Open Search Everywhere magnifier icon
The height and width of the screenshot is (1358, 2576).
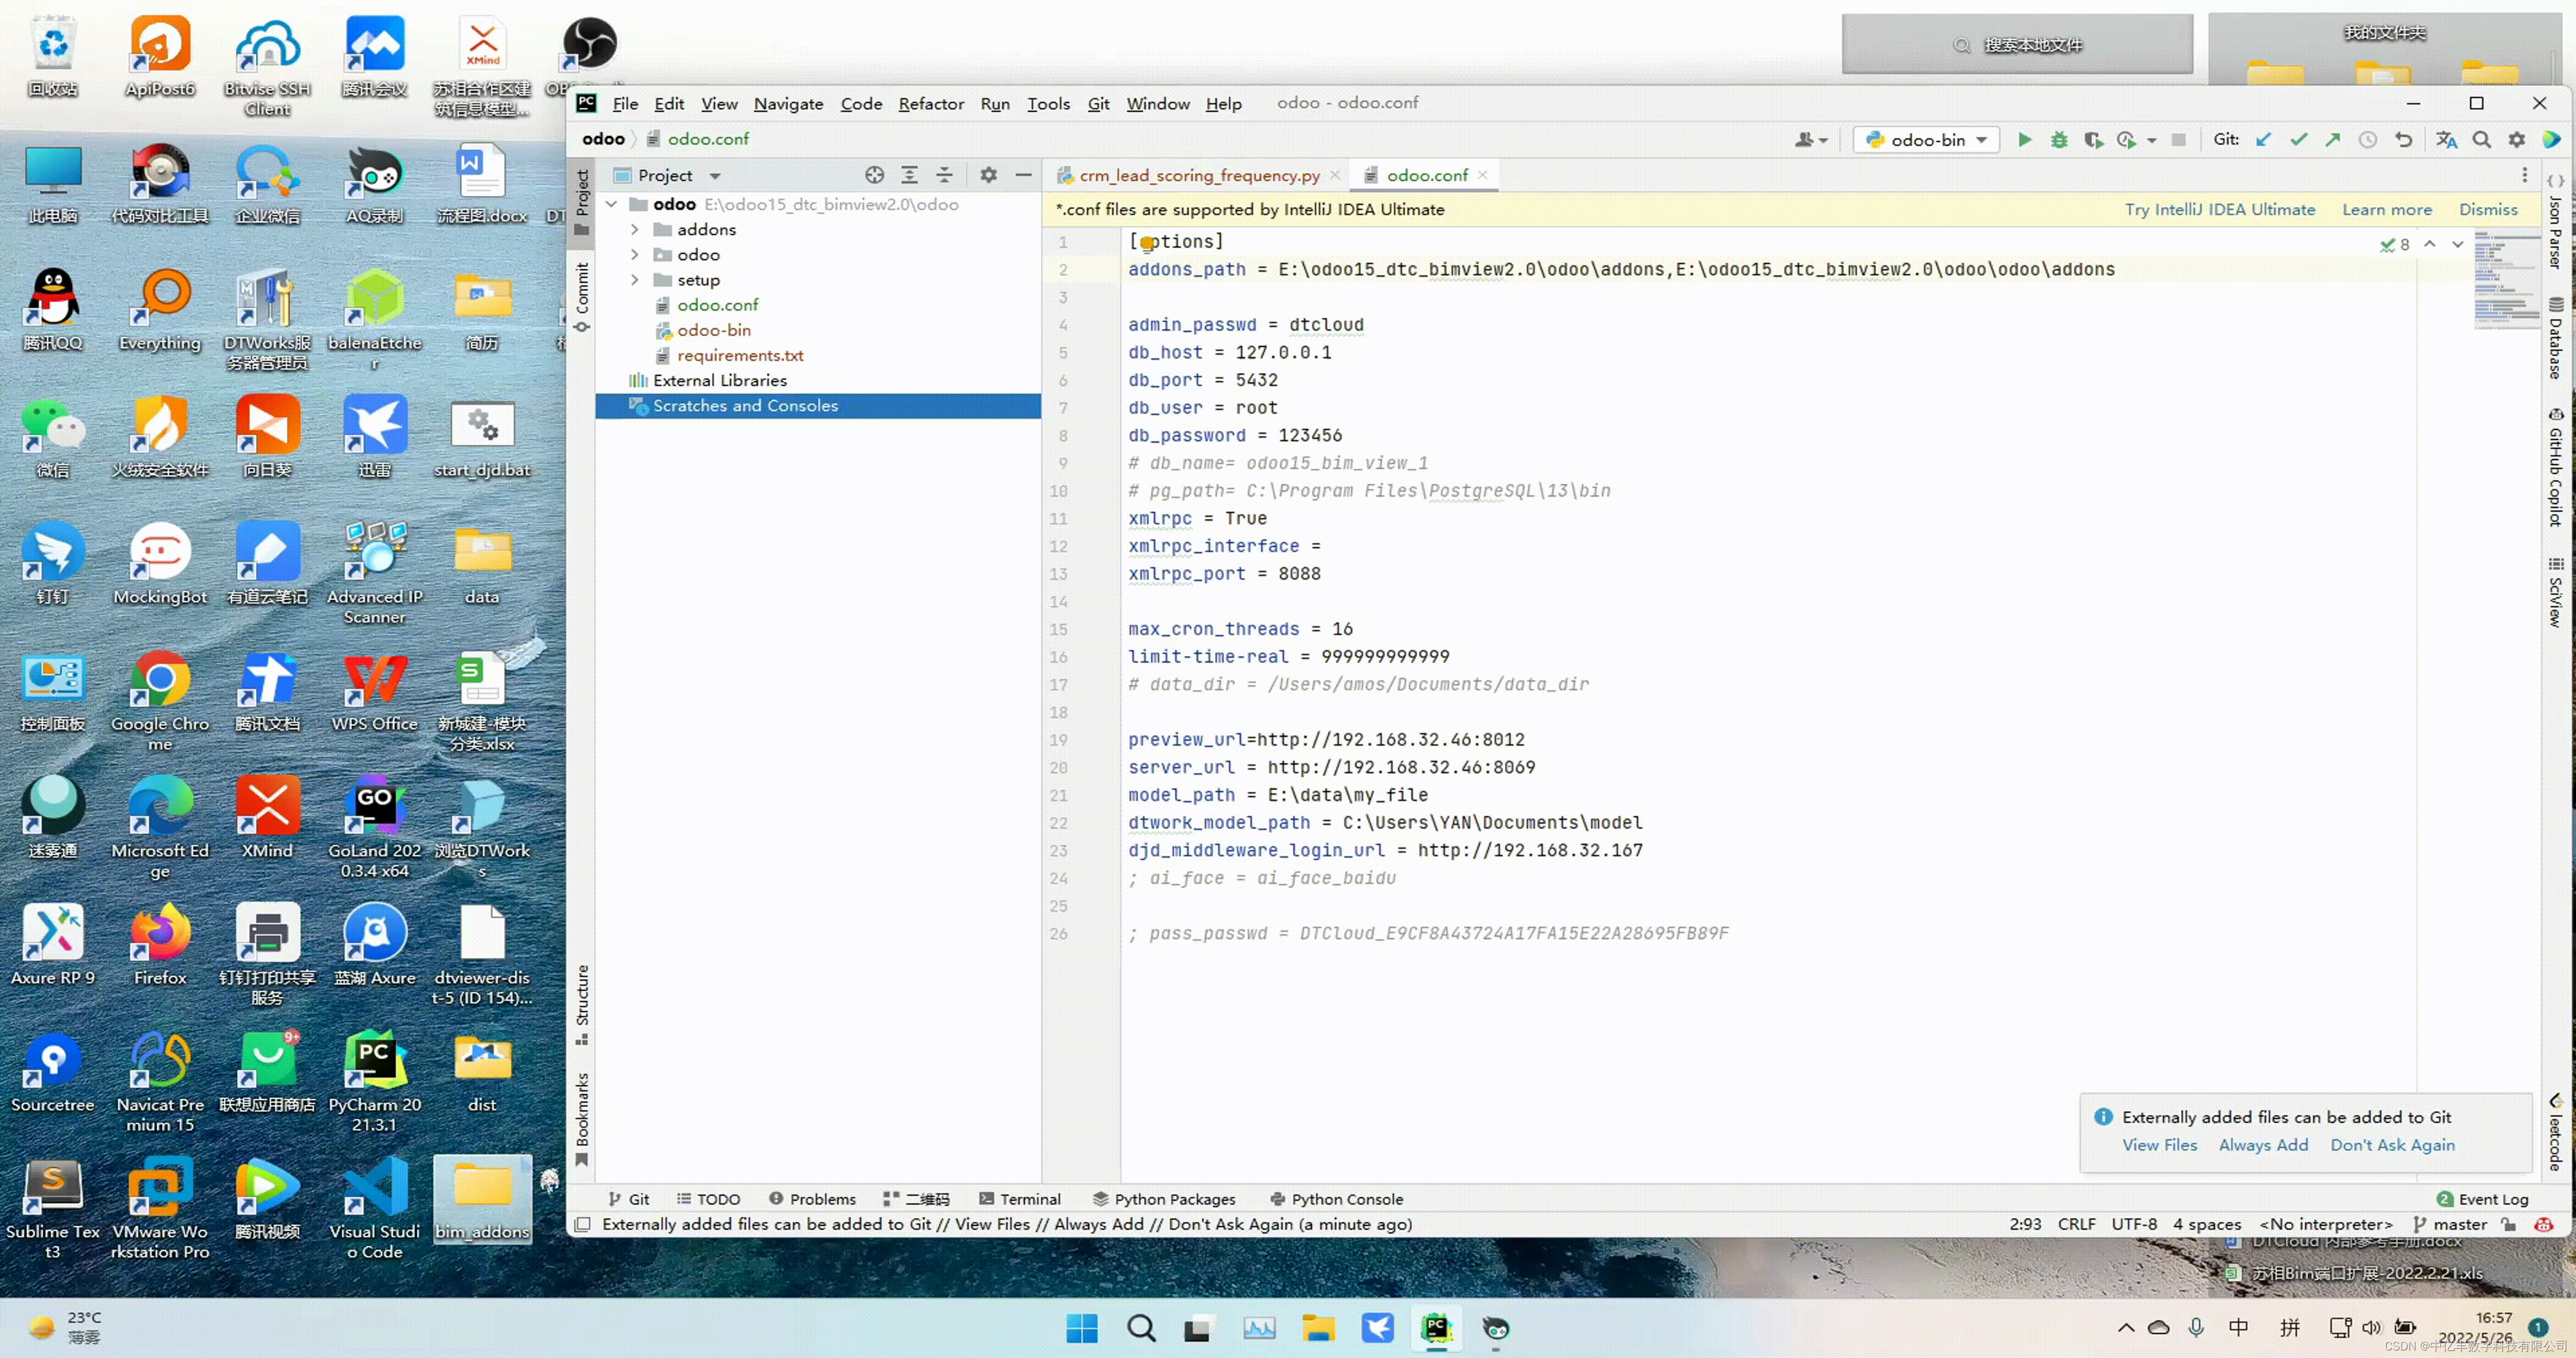[2482, 140]
